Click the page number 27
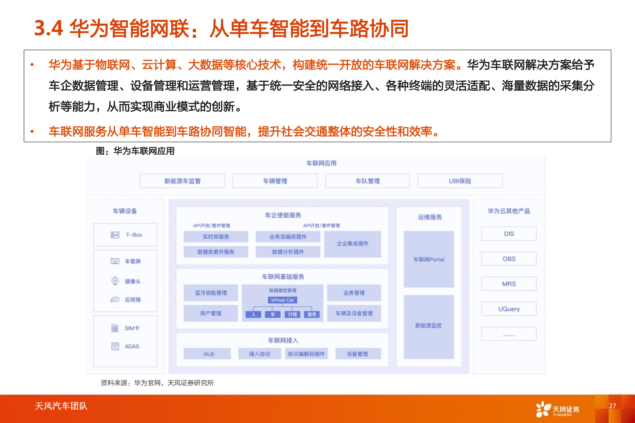This screenshot has height=423, width=635. [x=612, y=406]
